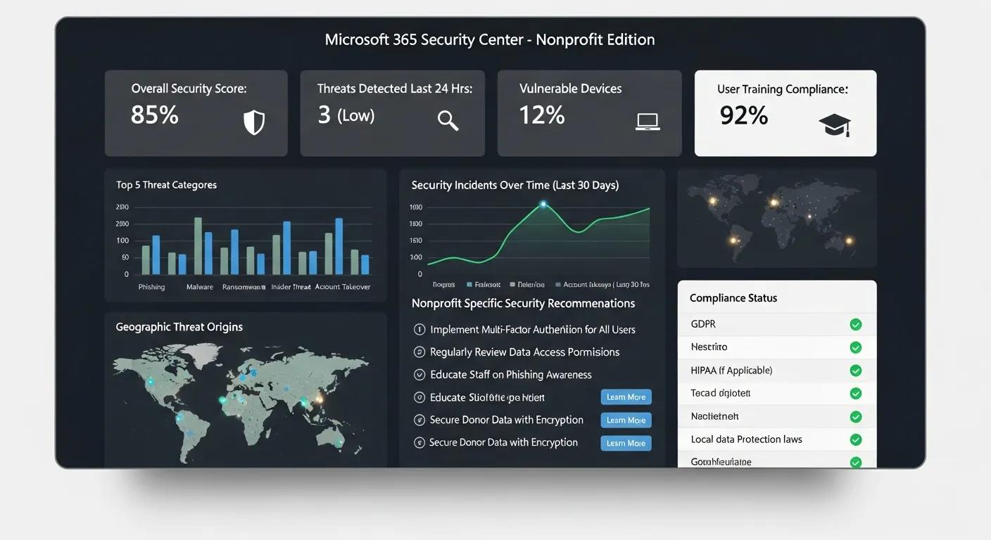Screen dimensions: 991x540
Task: Click the checkmark icon beside Educate Staff on Phishing Awareness
Action: pyautogui.click(x=419, y=374)
